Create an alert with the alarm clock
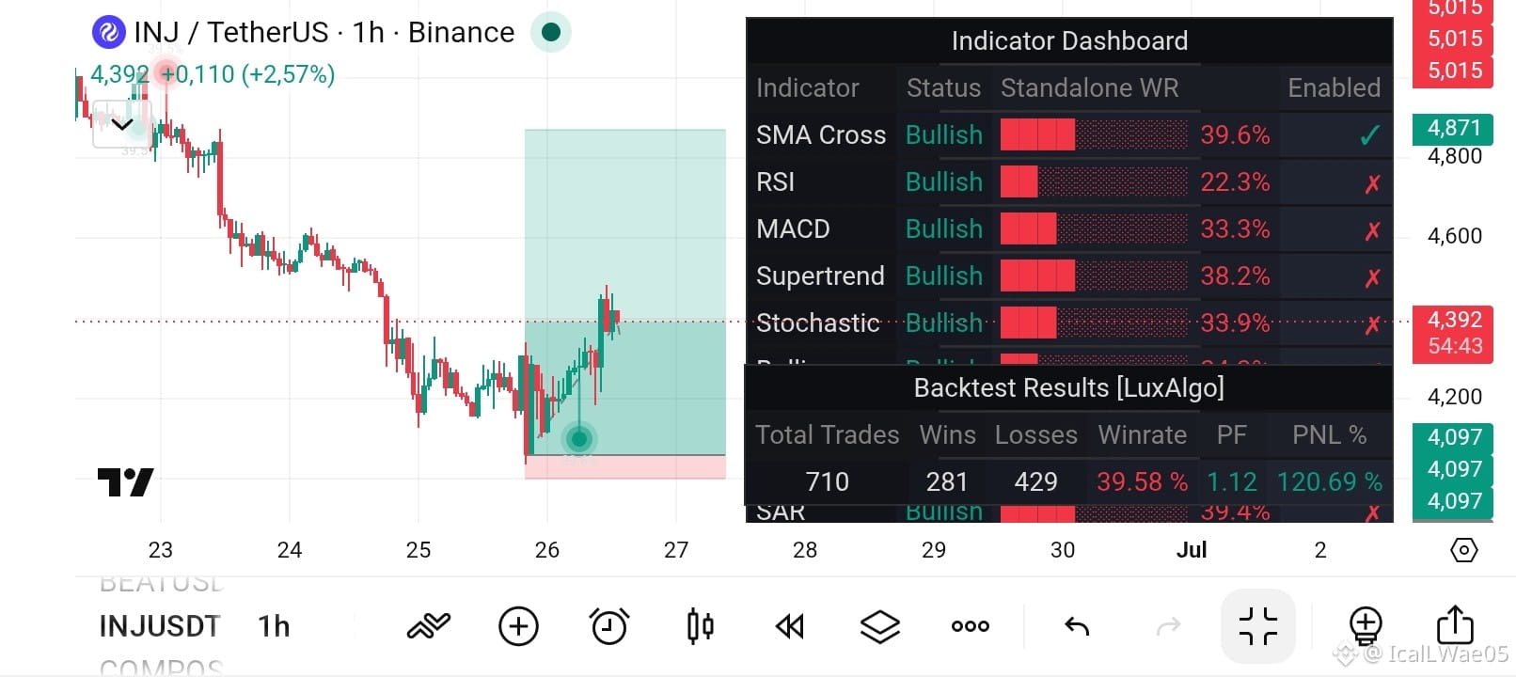The width and height of the screenshot is (1516, 677). [x=609, y=626]
